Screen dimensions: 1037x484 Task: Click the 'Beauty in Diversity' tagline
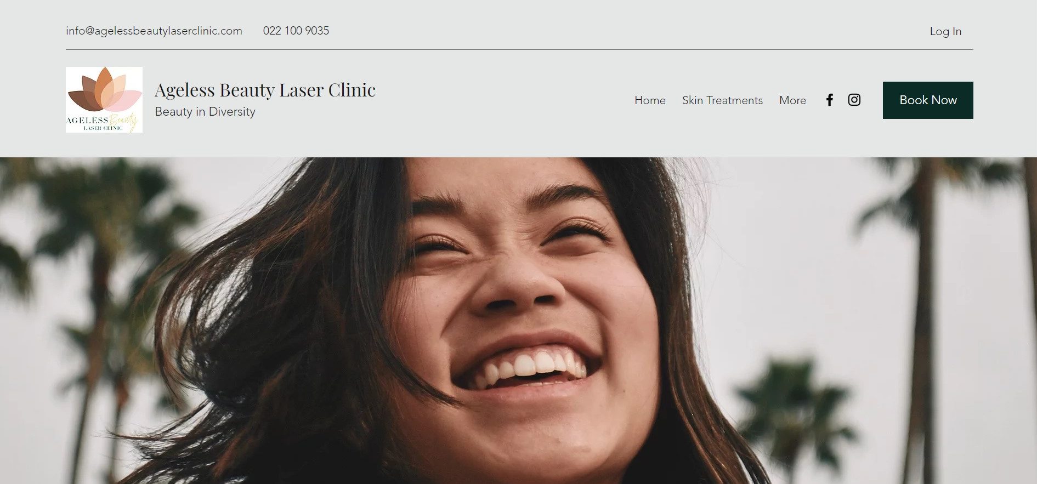point(205,111)
